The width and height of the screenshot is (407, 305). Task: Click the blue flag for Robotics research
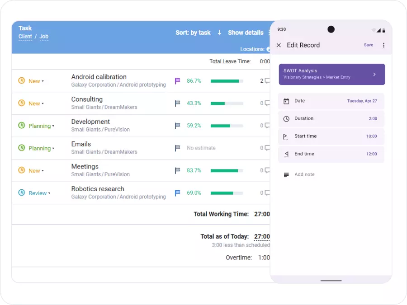[177, 193]
